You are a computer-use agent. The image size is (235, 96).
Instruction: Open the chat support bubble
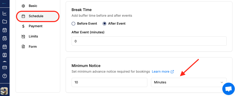click(x=228, y=89)
